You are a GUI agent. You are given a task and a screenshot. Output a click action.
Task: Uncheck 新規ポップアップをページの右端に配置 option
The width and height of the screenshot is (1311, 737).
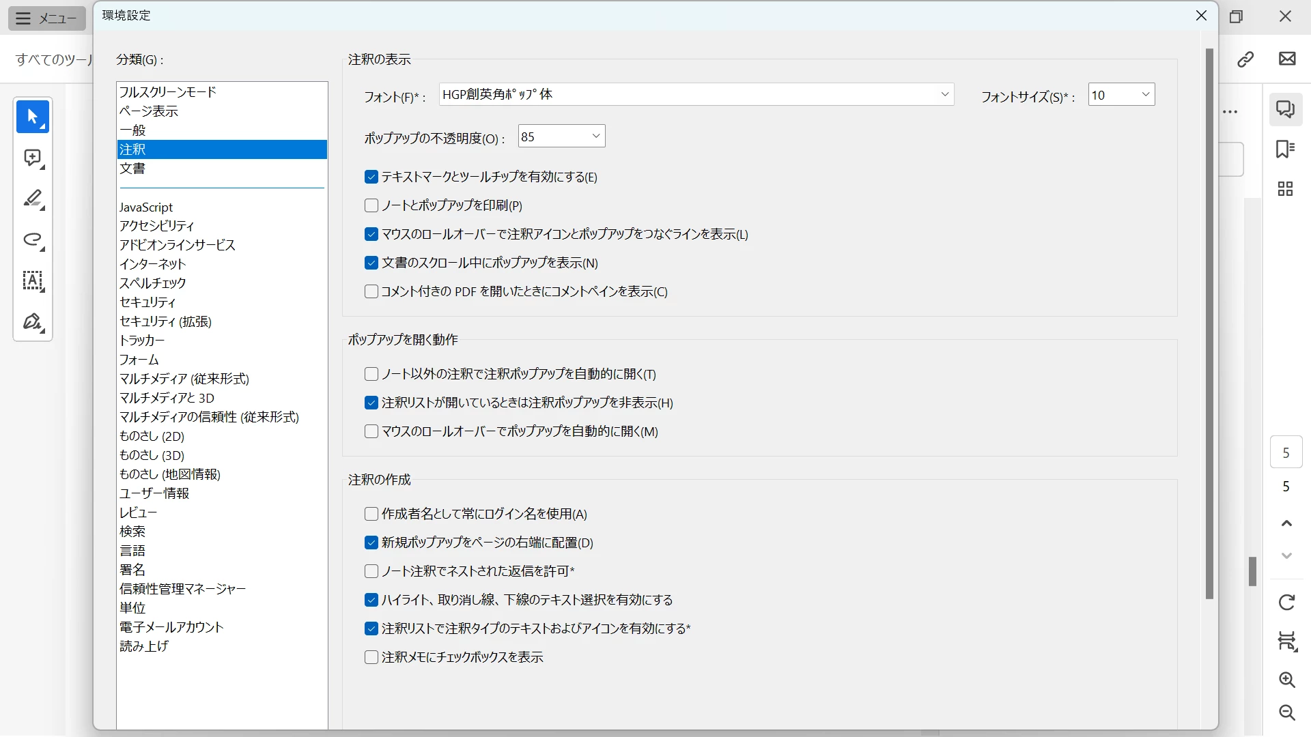point(371,543)
